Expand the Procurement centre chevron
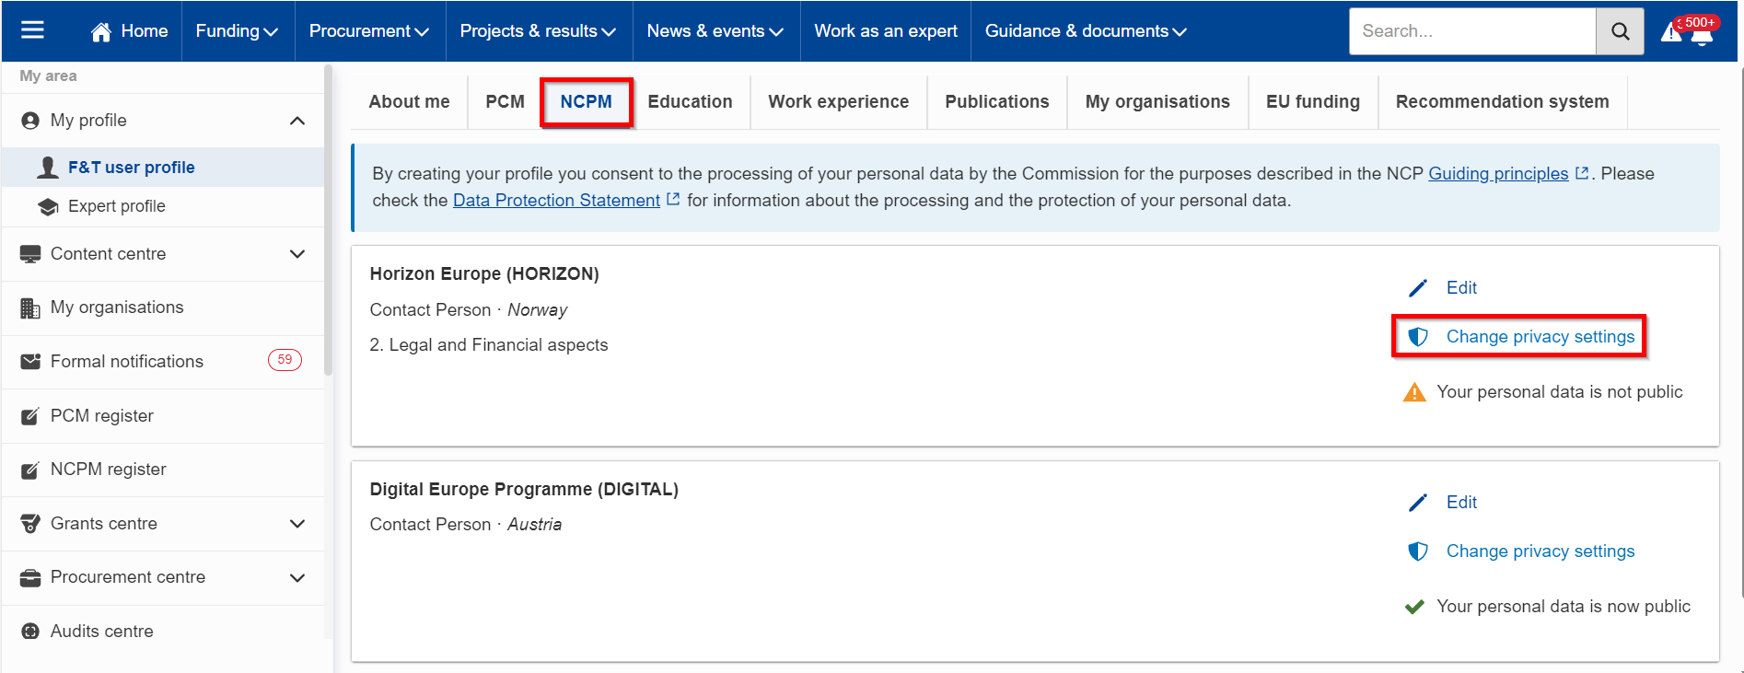Image resolution: width=1744 pixels, height=673 pixels. click(297, 578)
